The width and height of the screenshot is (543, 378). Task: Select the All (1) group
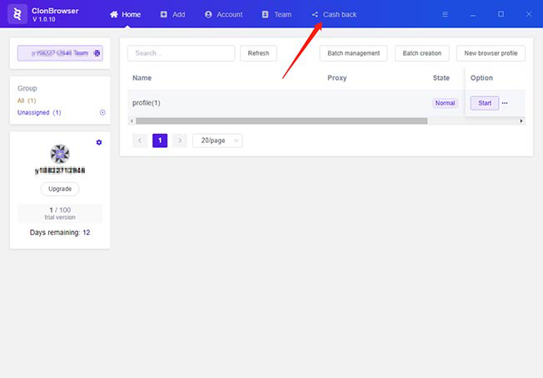click(27, 101)
